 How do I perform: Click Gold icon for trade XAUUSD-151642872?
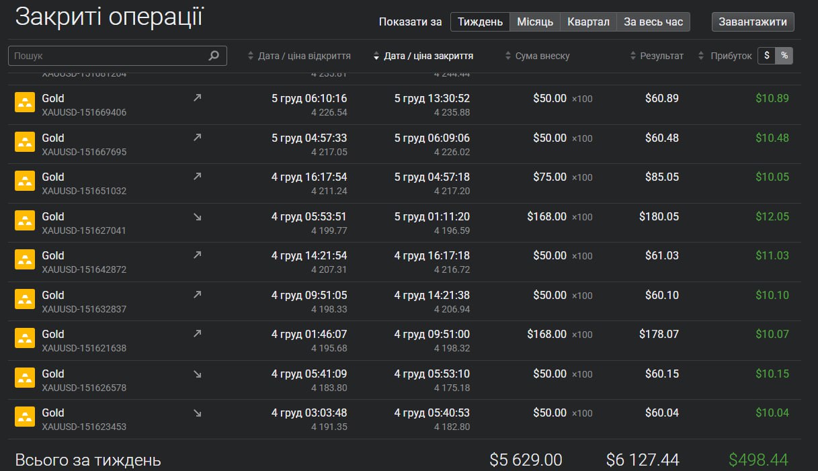click(x=25, y=259)
